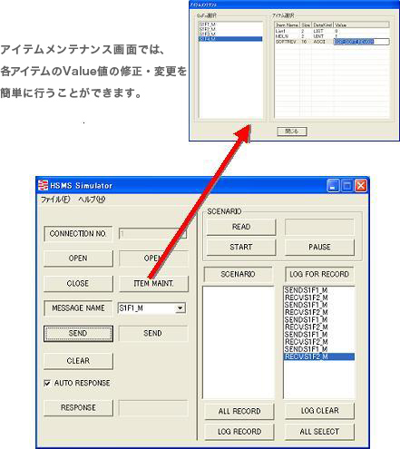The width and height of the screenshot is (400, 449).
Task: Click the MESSAGE NAME label box
Action: click(x=78, y=308)
